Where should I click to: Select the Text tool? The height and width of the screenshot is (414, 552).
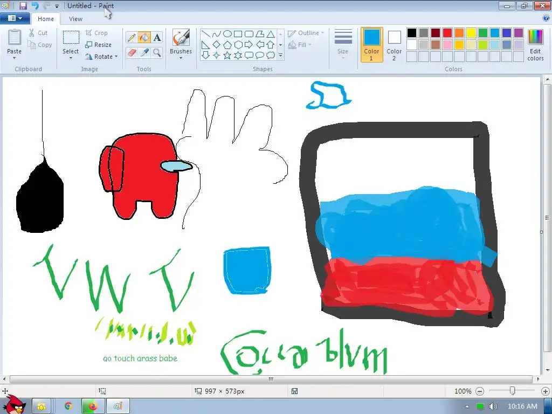click(157, 37)
